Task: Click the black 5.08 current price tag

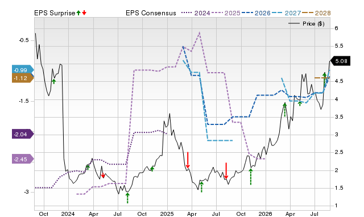Action: pyautogui.click(x=340, y=61)
